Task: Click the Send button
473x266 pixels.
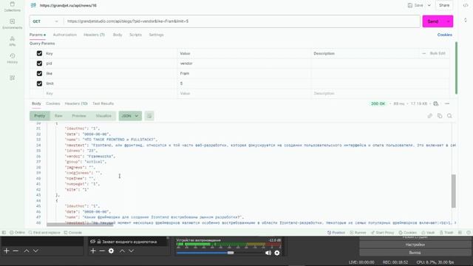Action: 433,21
